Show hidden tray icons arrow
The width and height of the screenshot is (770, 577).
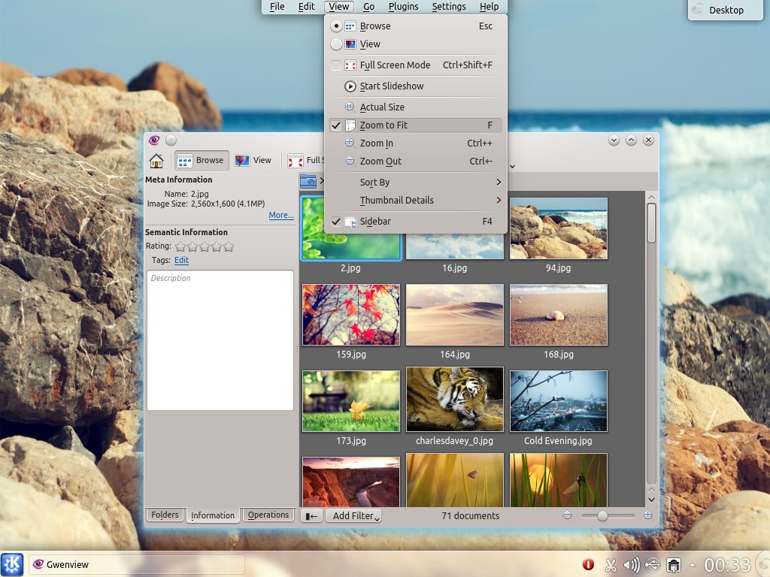click(x=693, y=565)
